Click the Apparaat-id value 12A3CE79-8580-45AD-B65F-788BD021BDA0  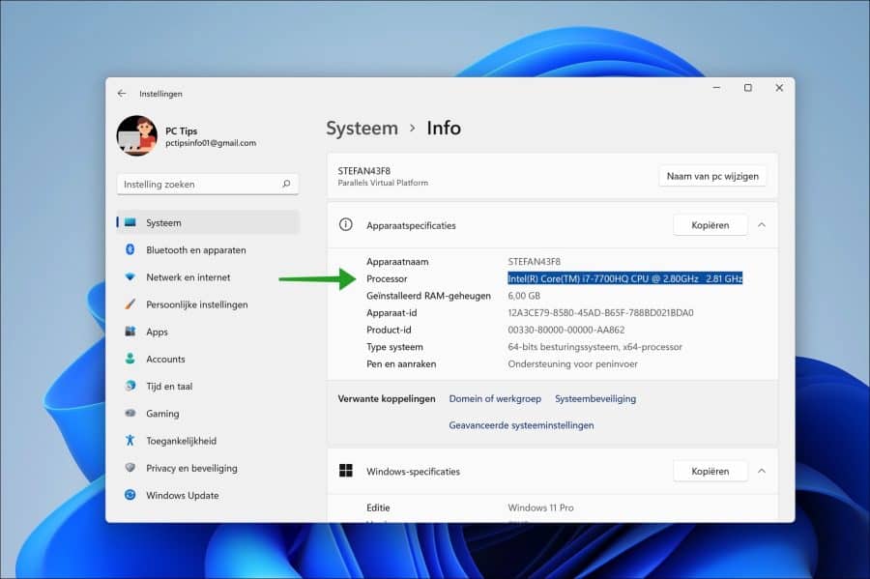pyautogui.click(x=600, y=313)
